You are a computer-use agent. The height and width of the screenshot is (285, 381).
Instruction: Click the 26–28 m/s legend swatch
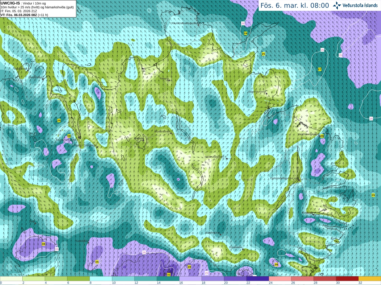point(302,279)
